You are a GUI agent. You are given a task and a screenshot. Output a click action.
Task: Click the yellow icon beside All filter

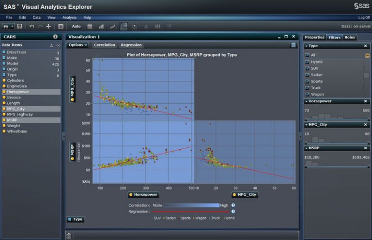[367, 56]
